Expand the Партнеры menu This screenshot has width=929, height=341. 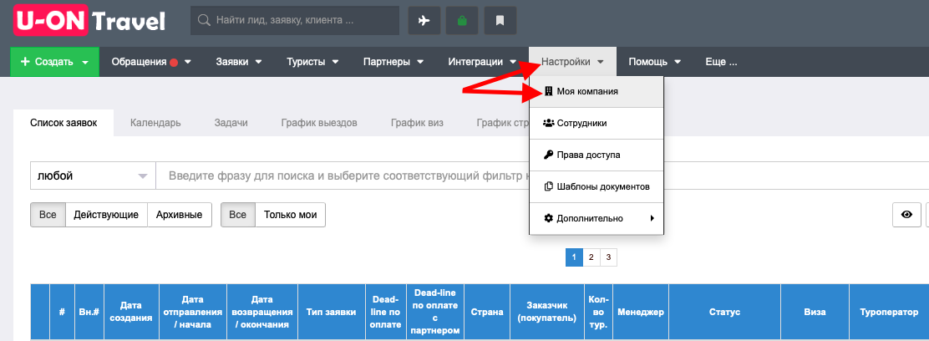(393, 62)
